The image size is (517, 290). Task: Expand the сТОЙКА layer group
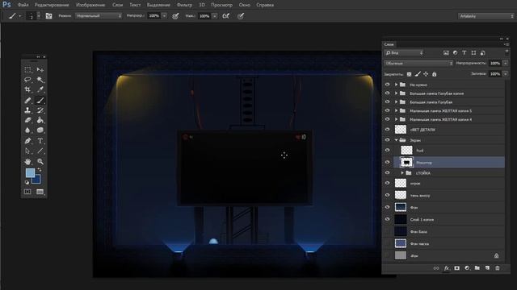click(402, 173)
